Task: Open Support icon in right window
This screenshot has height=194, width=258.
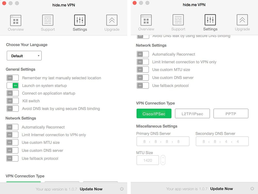Action: click(x=178, y=20)
